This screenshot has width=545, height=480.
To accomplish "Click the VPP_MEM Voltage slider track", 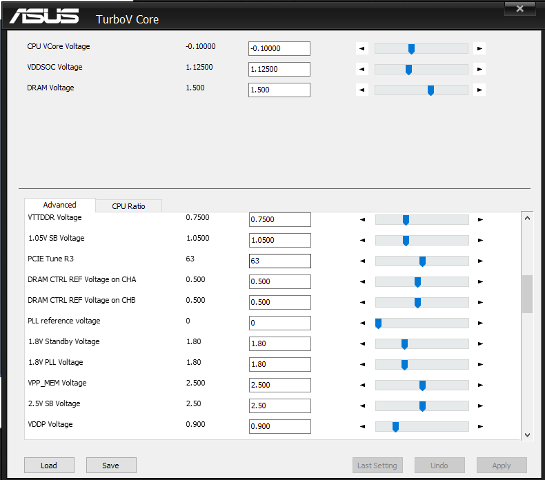I will pyautogui.click(x=422, y=385).
